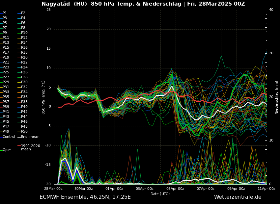
Task: Open the Wetterzentrale.de link
Action: click(x=238, y=197)
